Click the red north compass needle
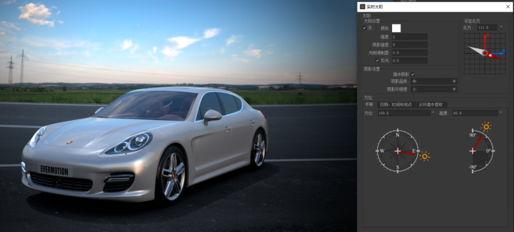 point(493,55)
